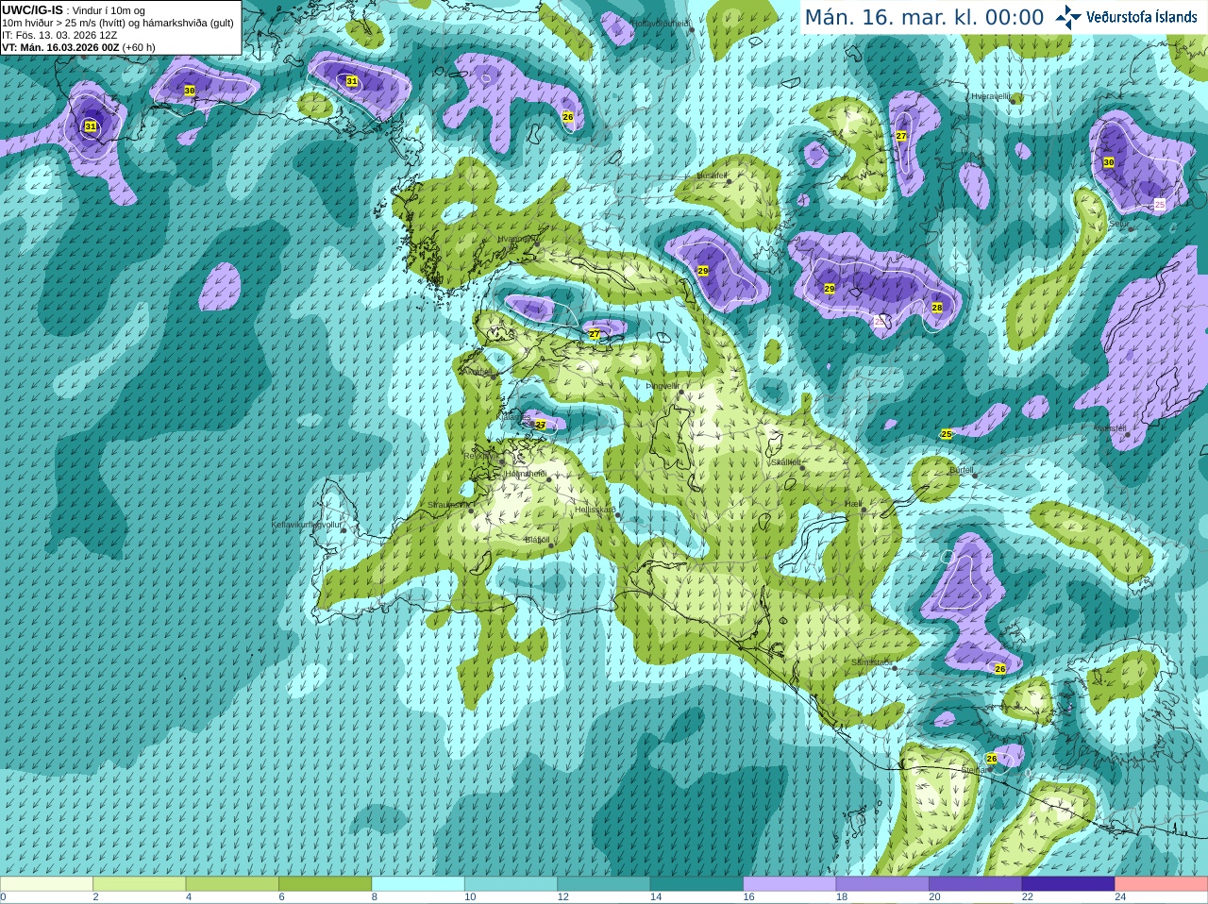Screen dimensions: 1208x904
Task: Click the Kjalarnes station label
Action: point(513,415)
